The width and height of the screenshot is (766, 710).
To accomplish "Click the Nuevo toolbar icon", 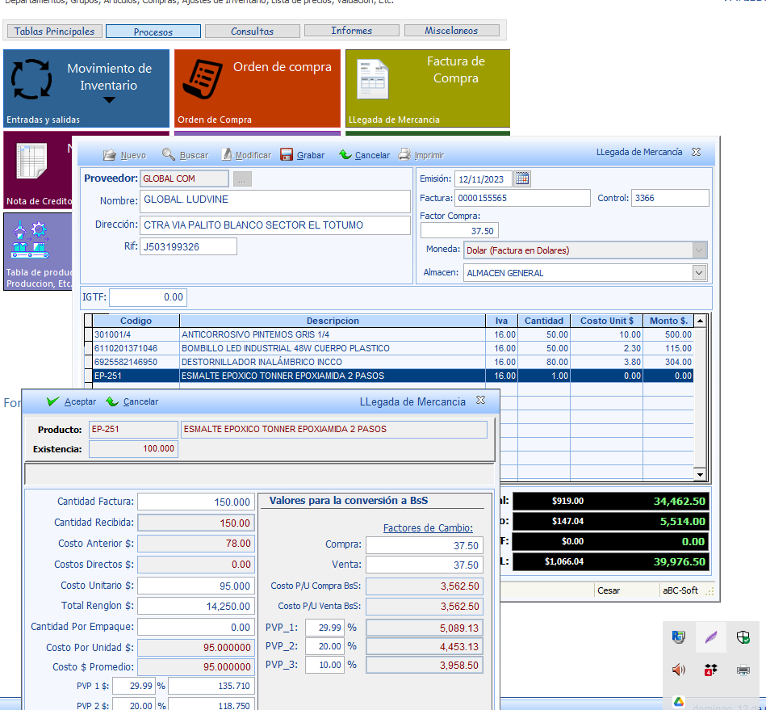I will 110,154.
